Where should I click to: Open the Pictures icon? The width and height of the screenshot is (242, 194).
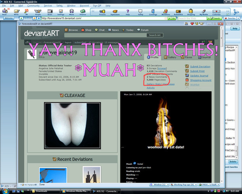pyautogui.click(x=102, y=12)
